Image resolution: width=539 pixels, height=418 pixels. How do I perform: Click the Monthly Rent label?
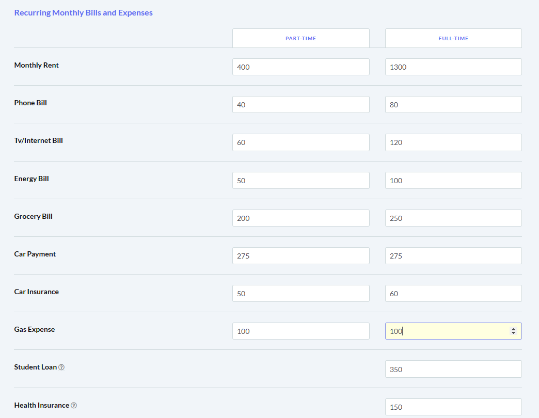[37, 65]
